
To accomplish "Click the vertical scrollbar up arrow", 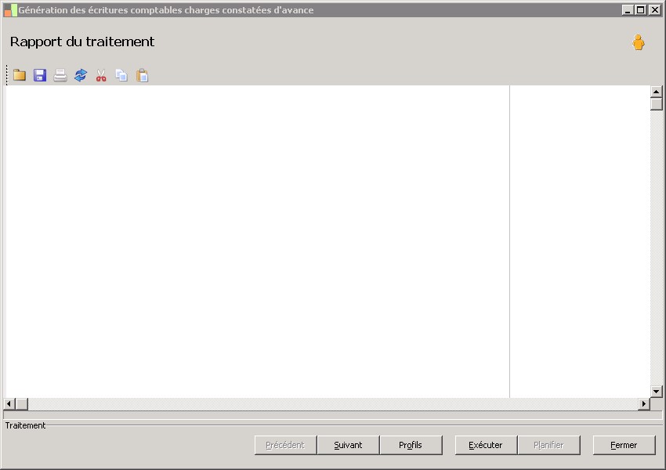I will 657,92.
